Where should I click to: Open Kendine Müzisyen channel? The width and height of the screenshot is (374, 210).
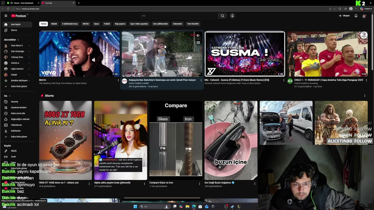point(17,80)
